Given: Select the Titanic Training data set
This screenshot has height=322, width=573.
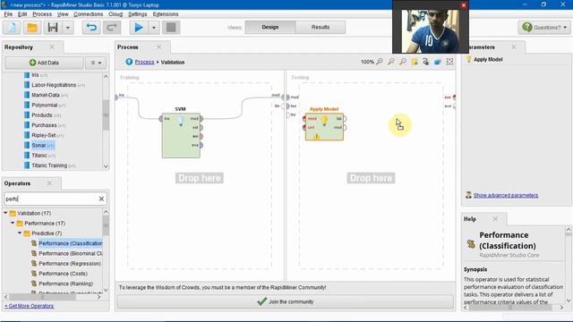Looking at the screenshot, I should (49, 165).
